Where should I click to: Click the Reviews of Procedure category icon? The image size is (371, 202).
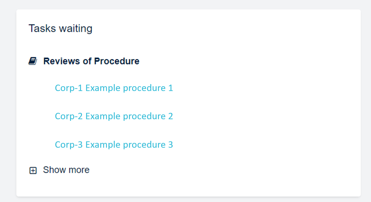coord(32,61)
